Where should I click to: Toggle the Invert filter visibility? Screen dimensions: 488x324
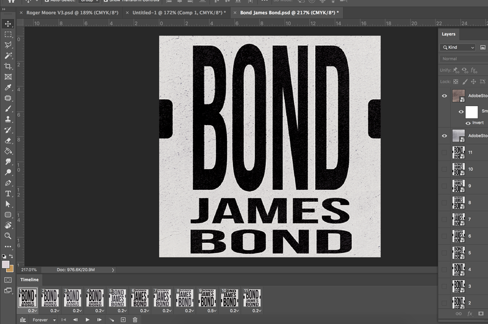[x=468, y=123]
